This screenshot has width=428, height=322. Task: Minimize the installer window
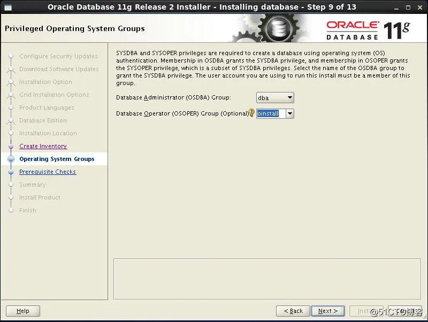coord(396,8)
